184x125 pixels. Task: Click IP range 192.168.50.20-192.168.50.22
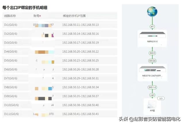tap(80, 51)
